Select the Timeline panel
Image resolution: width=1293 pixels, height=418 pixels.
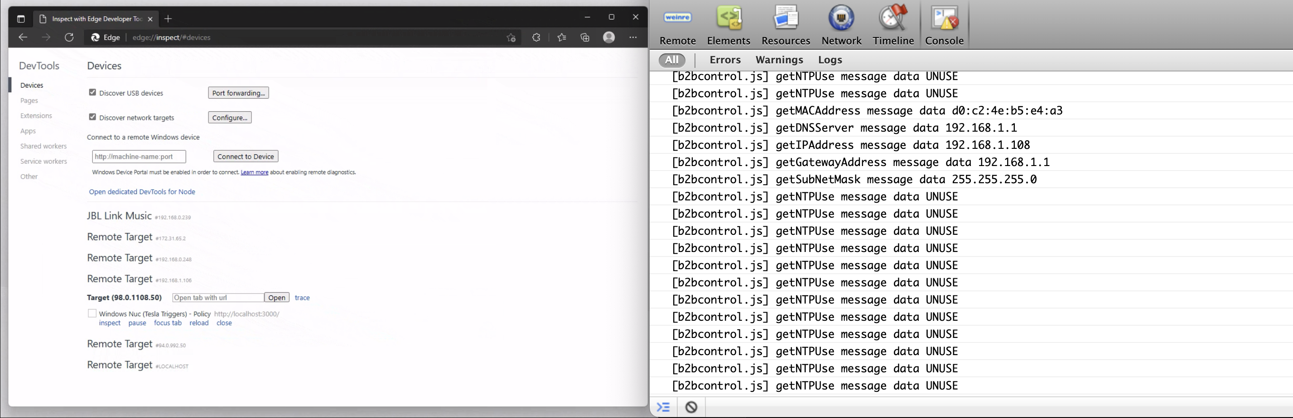point(893,24)
